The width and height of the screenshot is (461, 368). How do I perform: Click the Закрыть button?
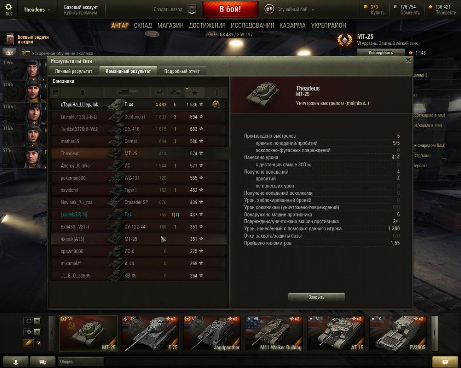coord(317,297)
